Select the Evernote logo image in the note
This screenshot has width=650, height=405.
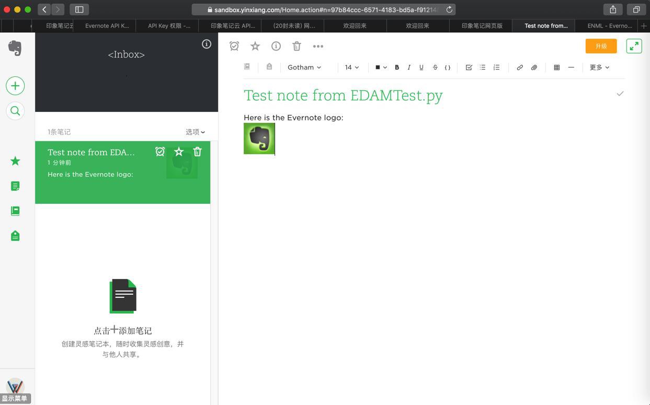click(x=259, y=138)
